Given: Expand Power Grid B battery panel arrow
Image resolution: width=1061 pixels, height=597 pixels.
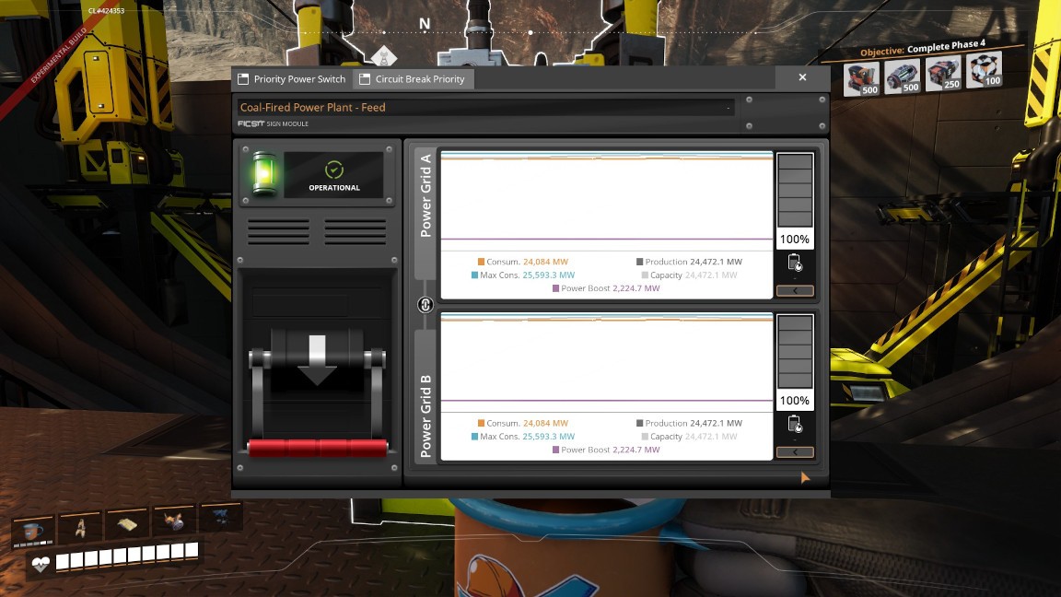Looking at the screenshot, I should point(794,452).
